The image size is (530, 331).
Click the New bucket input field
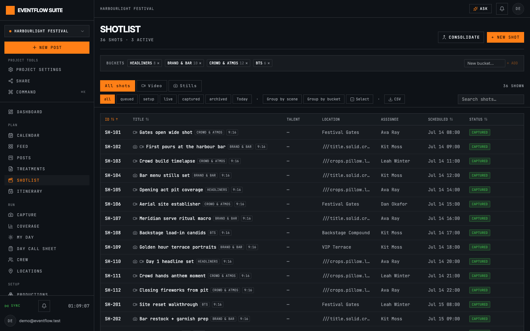pyautogui.click(x=484, y=63)
